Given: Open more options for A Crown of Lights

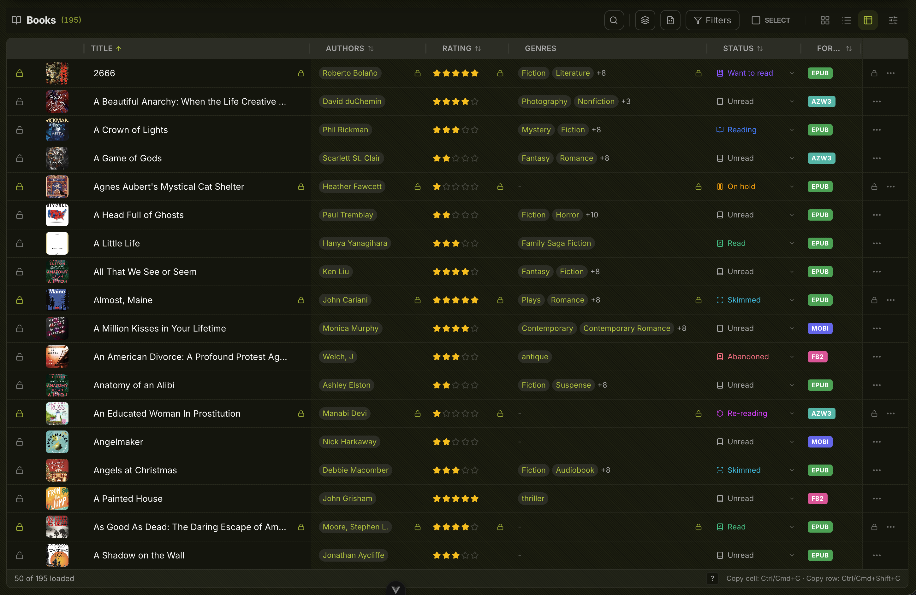Looking at the screenshot, I should 877,130.
